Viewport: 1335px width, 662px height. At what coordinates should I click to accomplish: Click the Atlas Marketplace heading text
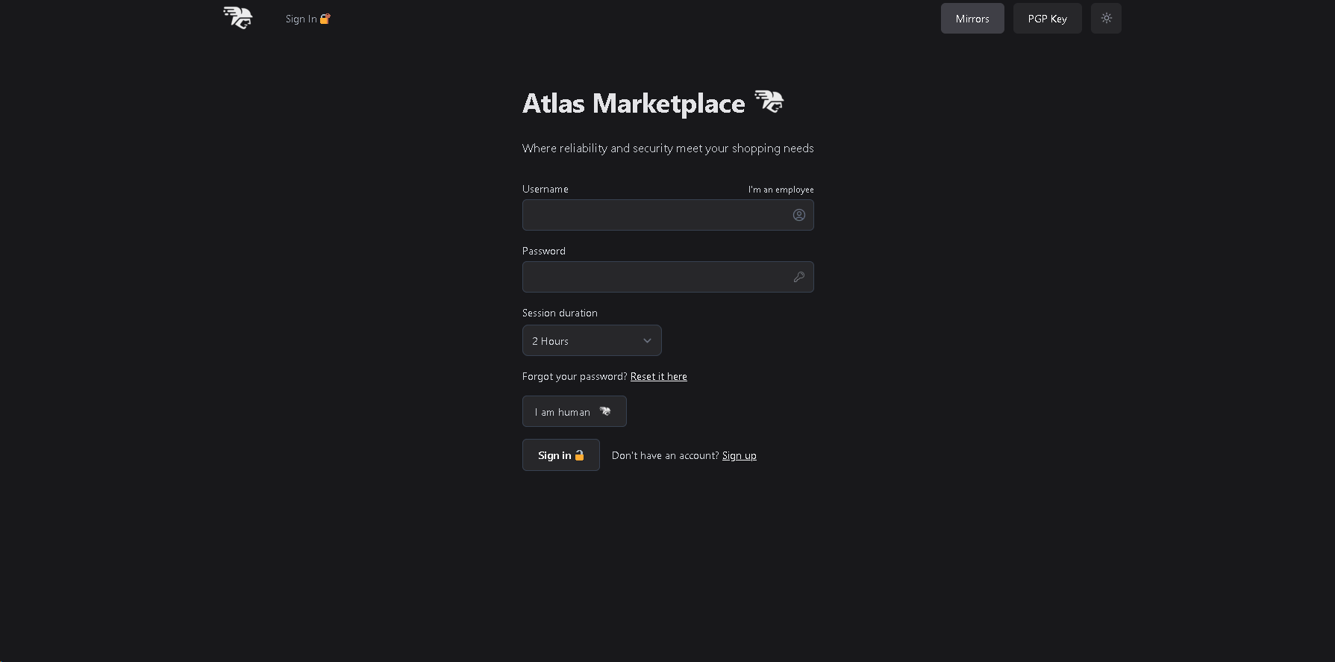(634, 104)
